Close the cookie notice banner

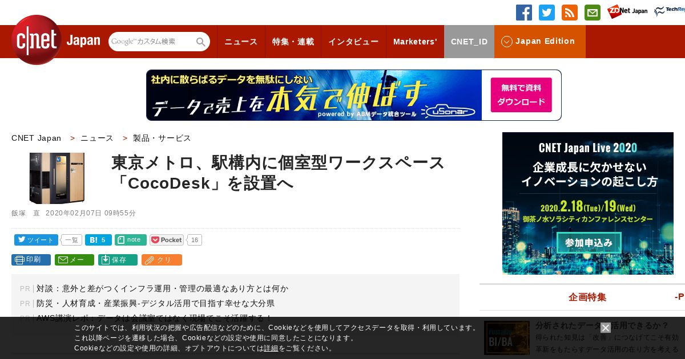(606, 328)
